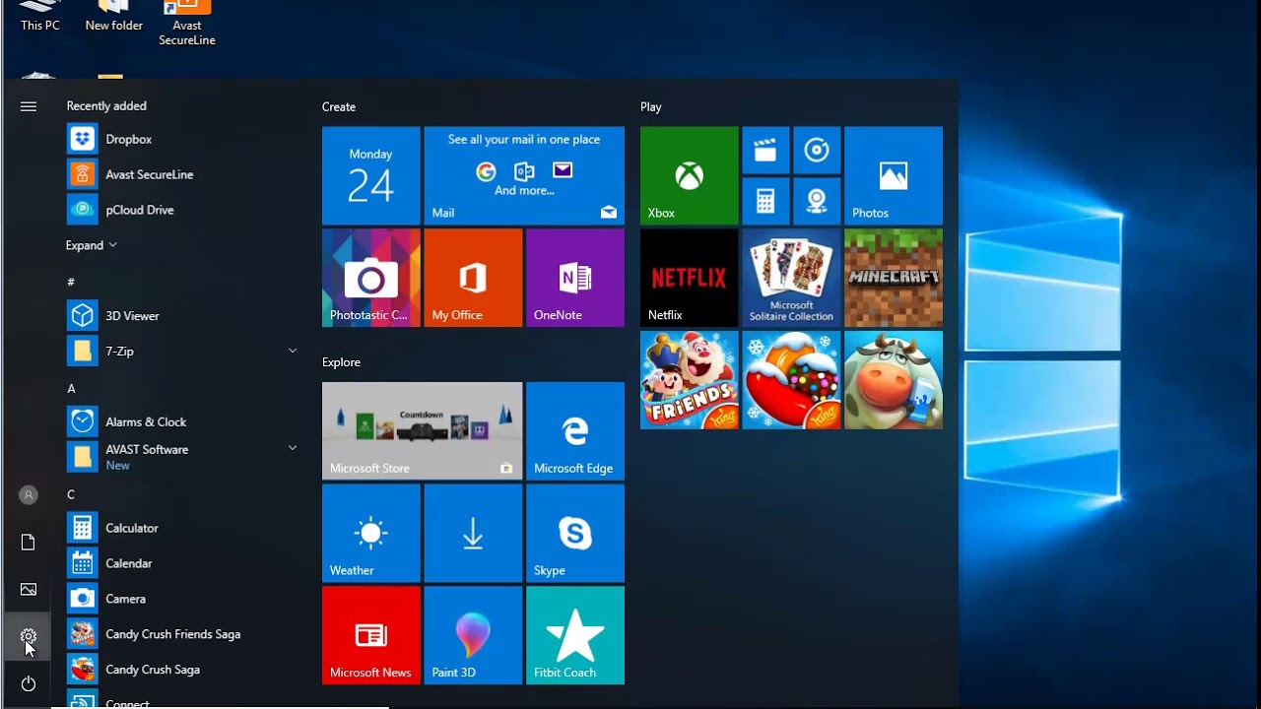Open the Paint 3D tile
The image size is (1261, 709).
(473, 635)
